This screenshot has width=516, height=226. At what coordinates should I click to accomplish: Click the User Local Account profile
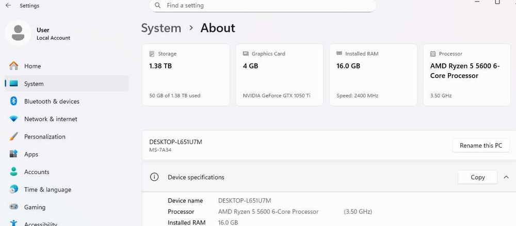[38, 33]
